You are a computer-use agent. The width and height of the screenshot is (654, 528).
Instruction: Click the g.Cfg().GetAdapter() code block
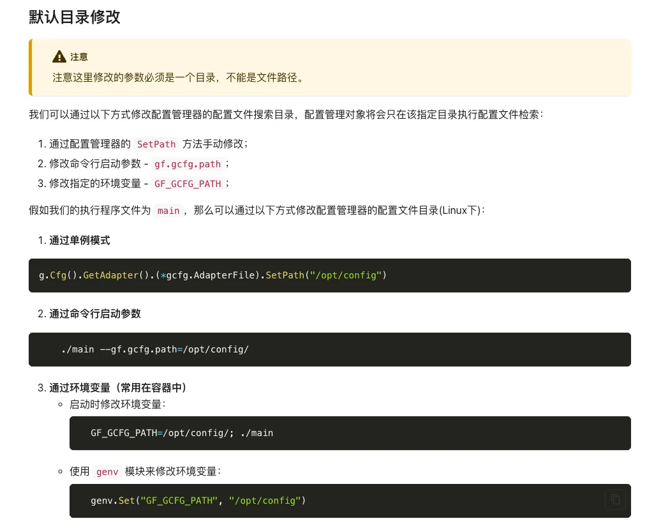tap(329, 275)
